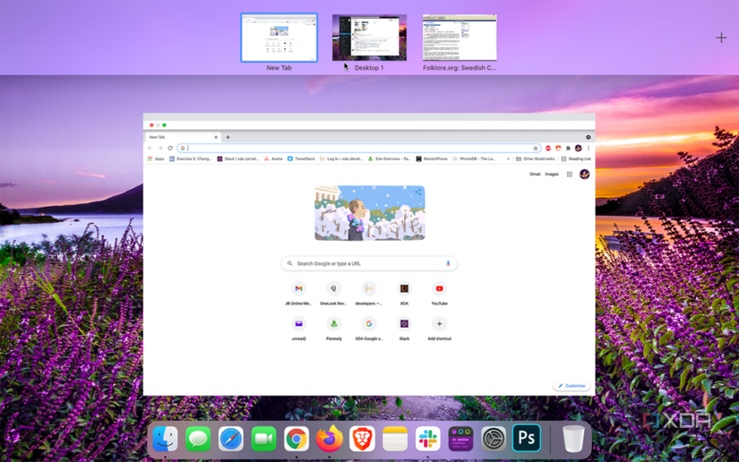Click the Customise button

click(571, 386)
